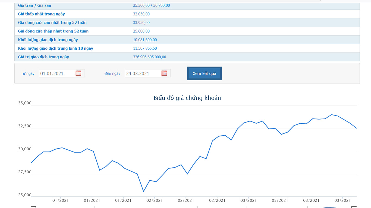Viewport: 371px width, 208px height.
Task: Click the Giá trị giao dịch trong ngày label
Action: [x=43, y=57]
